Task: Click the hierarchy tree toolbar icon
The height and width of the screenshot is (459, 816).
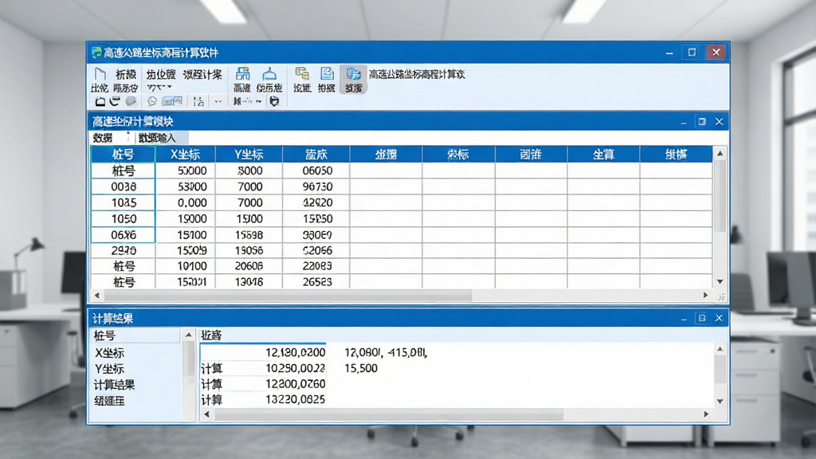Action: click(198, 101)
